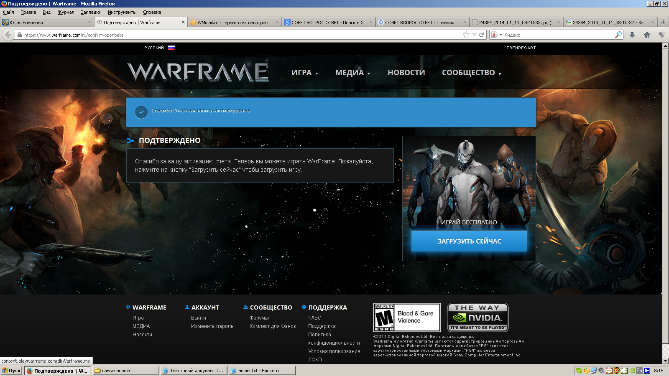Click the footer Игра link under WARFRAME

138,318
